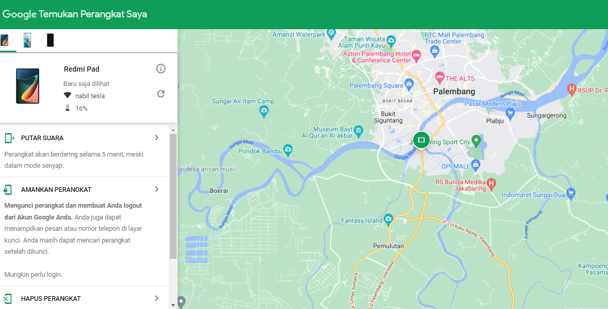Click the Google Temukan Perangkat Saya header title
This screenshot has width=608, height=309.
click(x=75, y=14)
